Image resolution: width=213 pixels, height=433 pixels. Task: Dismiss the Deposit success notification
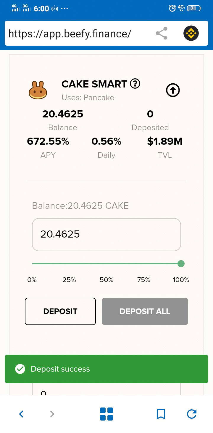pos(106,369)
